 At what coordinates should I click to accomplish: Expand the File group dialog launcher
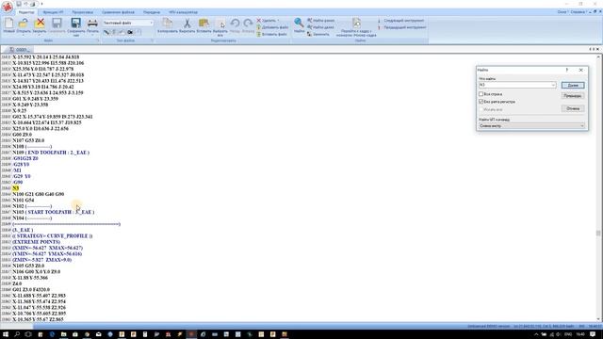pyautogui.click(x=97, y=40)
